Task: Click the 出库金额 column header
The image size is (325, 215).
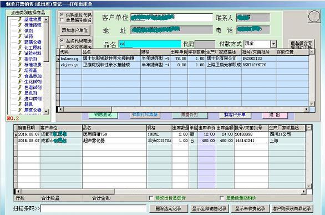Action: click(225, 128)
